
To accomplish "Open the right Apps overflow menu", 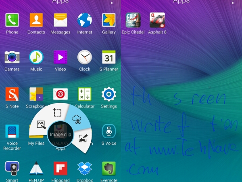I will tap(233, 2).
